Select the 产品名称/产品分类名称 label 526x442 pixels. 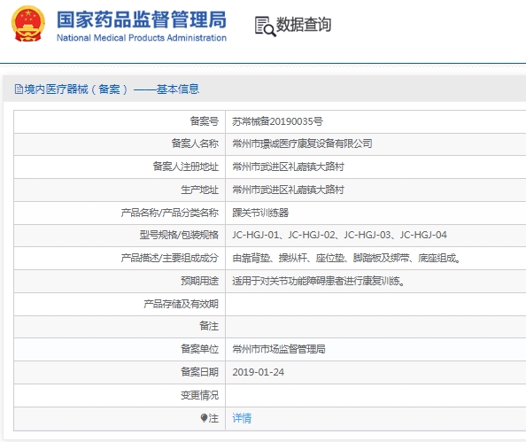tap(170, 213)
